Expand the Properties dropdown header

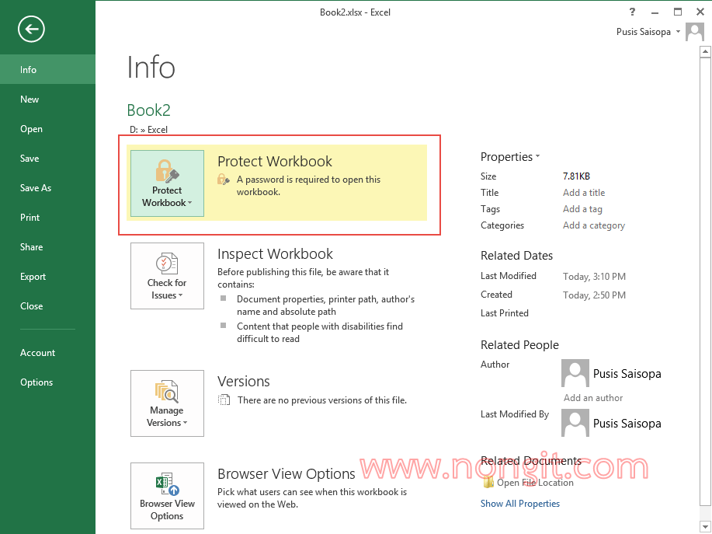[510, 157]
